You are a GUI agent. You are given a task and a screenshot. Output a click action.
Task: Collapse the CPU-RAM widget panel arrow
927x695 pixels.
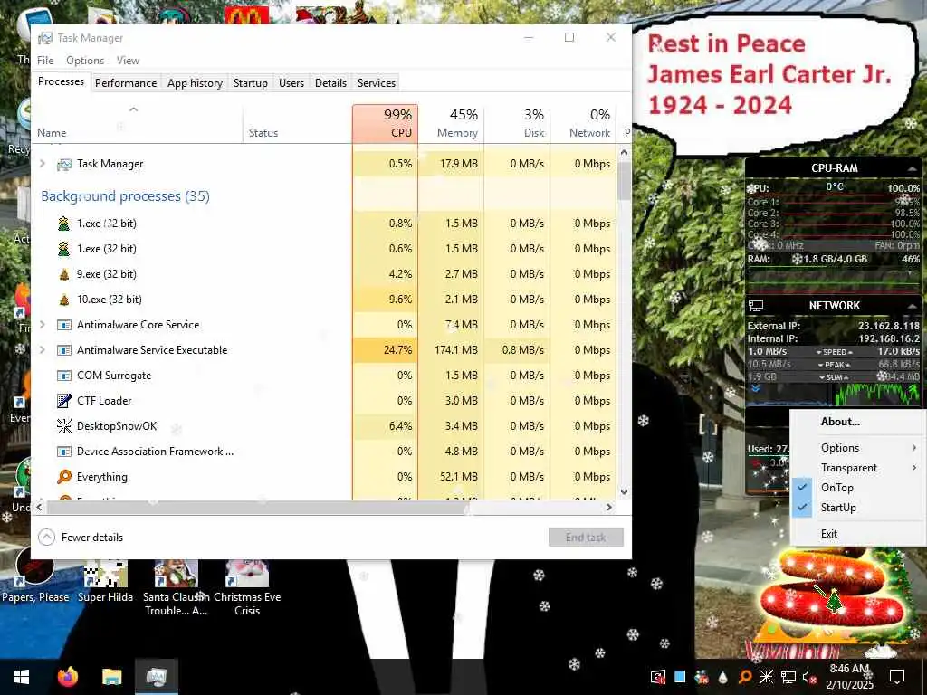coord(913,169)
